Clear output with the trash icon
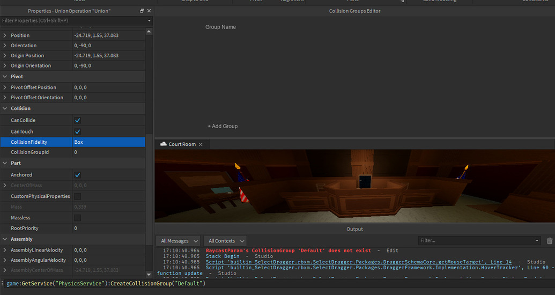 [x=549, y=241]
